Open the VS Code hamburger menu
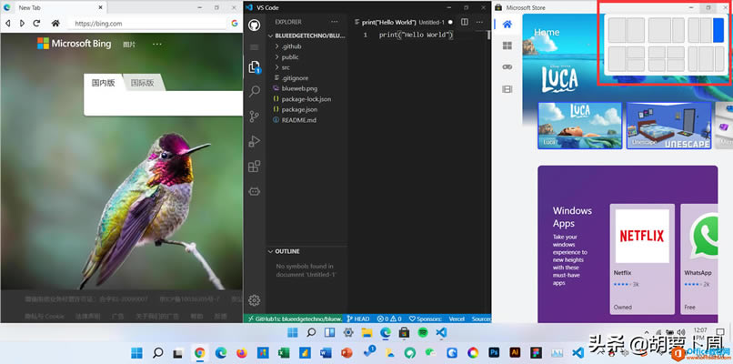The height and width of the screenshot is (364, 733). click(x=255, y=47)
